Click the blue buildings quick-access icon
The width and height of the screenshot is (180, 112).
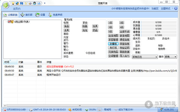[22, 3]
